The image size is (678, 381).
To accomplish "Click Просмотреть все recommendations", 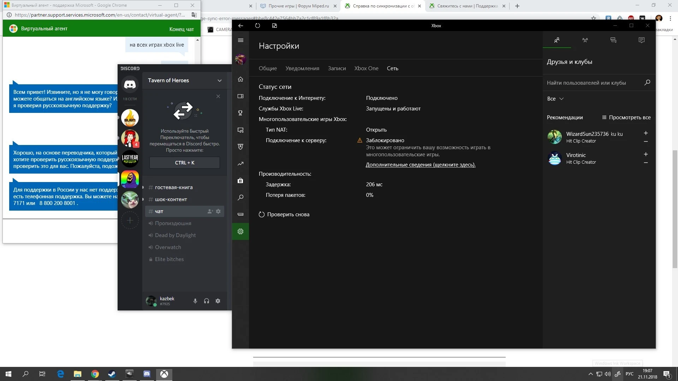I will pyautogui.click(x=626, y=117).
